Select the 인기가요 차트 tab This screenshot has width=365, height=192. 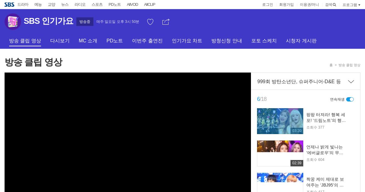click(x=187, y=41)
